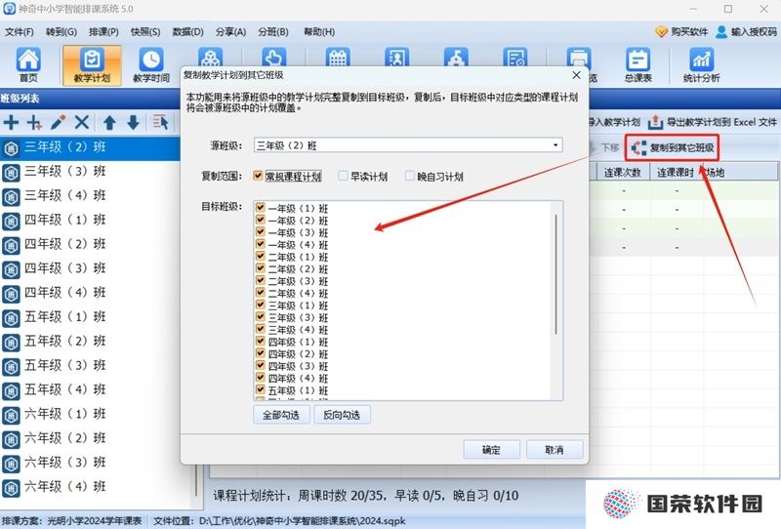Click the pencil edit class icon
Viewport: 781px width, 529px height.
[59, 122]
